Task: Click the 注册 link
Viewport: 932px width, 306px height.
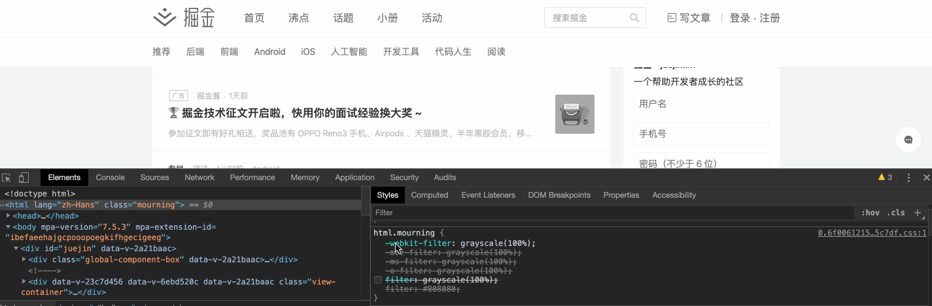Action: pyautogui.click(x=770, y=18)
